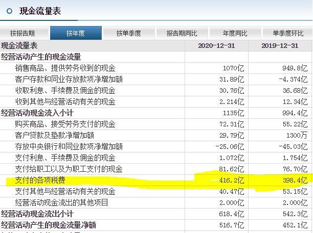Select the 按年度 tab

tap(75, 33)
